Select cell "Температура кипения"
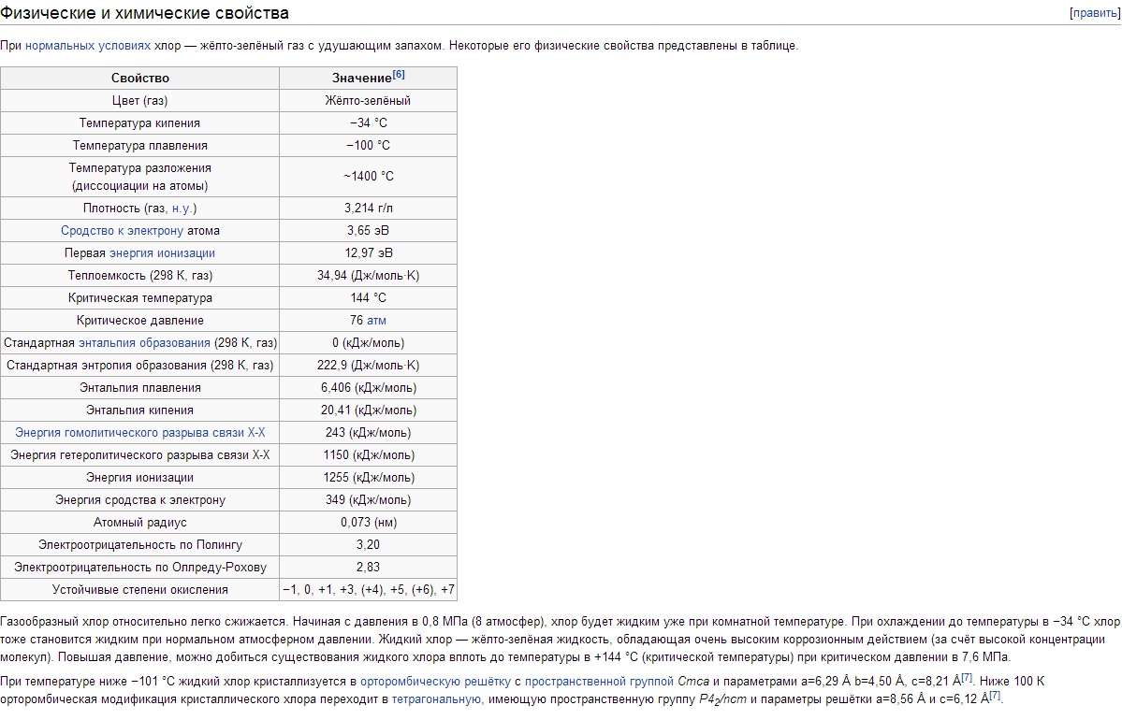 point(139,123)
